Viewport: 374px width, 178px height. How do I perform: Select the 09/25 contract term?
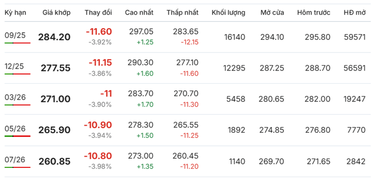click(15, 35)
